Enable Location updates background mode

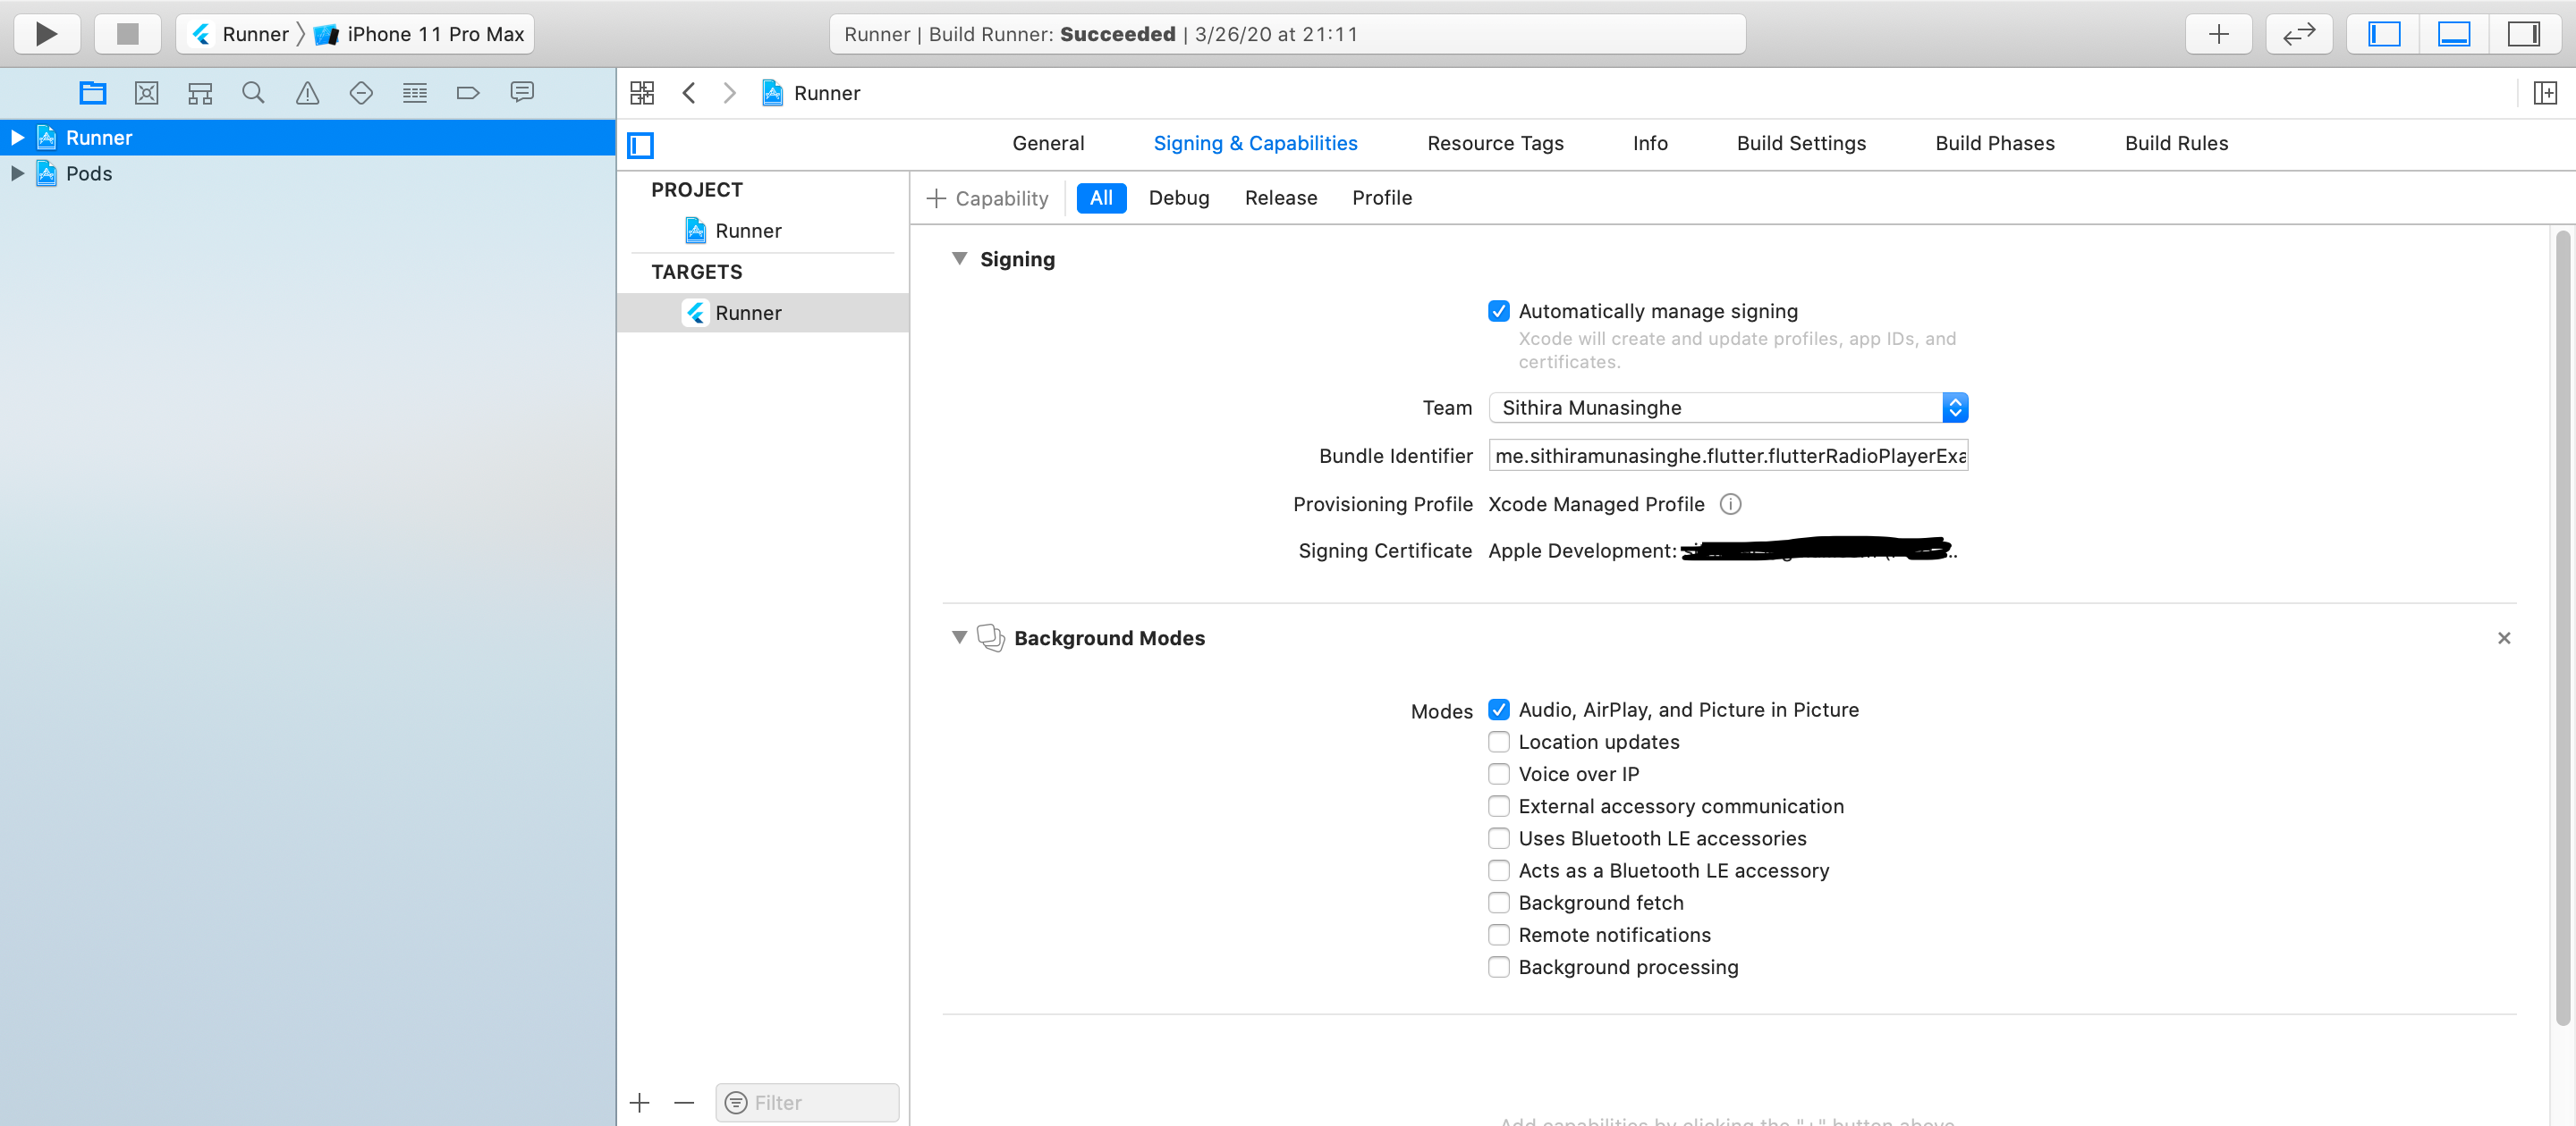pos(1496,742)
